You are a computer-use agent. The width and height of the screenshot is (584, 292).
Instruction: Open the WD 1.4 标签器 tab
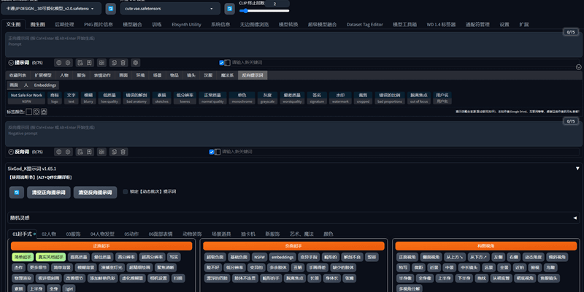point(441,25)
